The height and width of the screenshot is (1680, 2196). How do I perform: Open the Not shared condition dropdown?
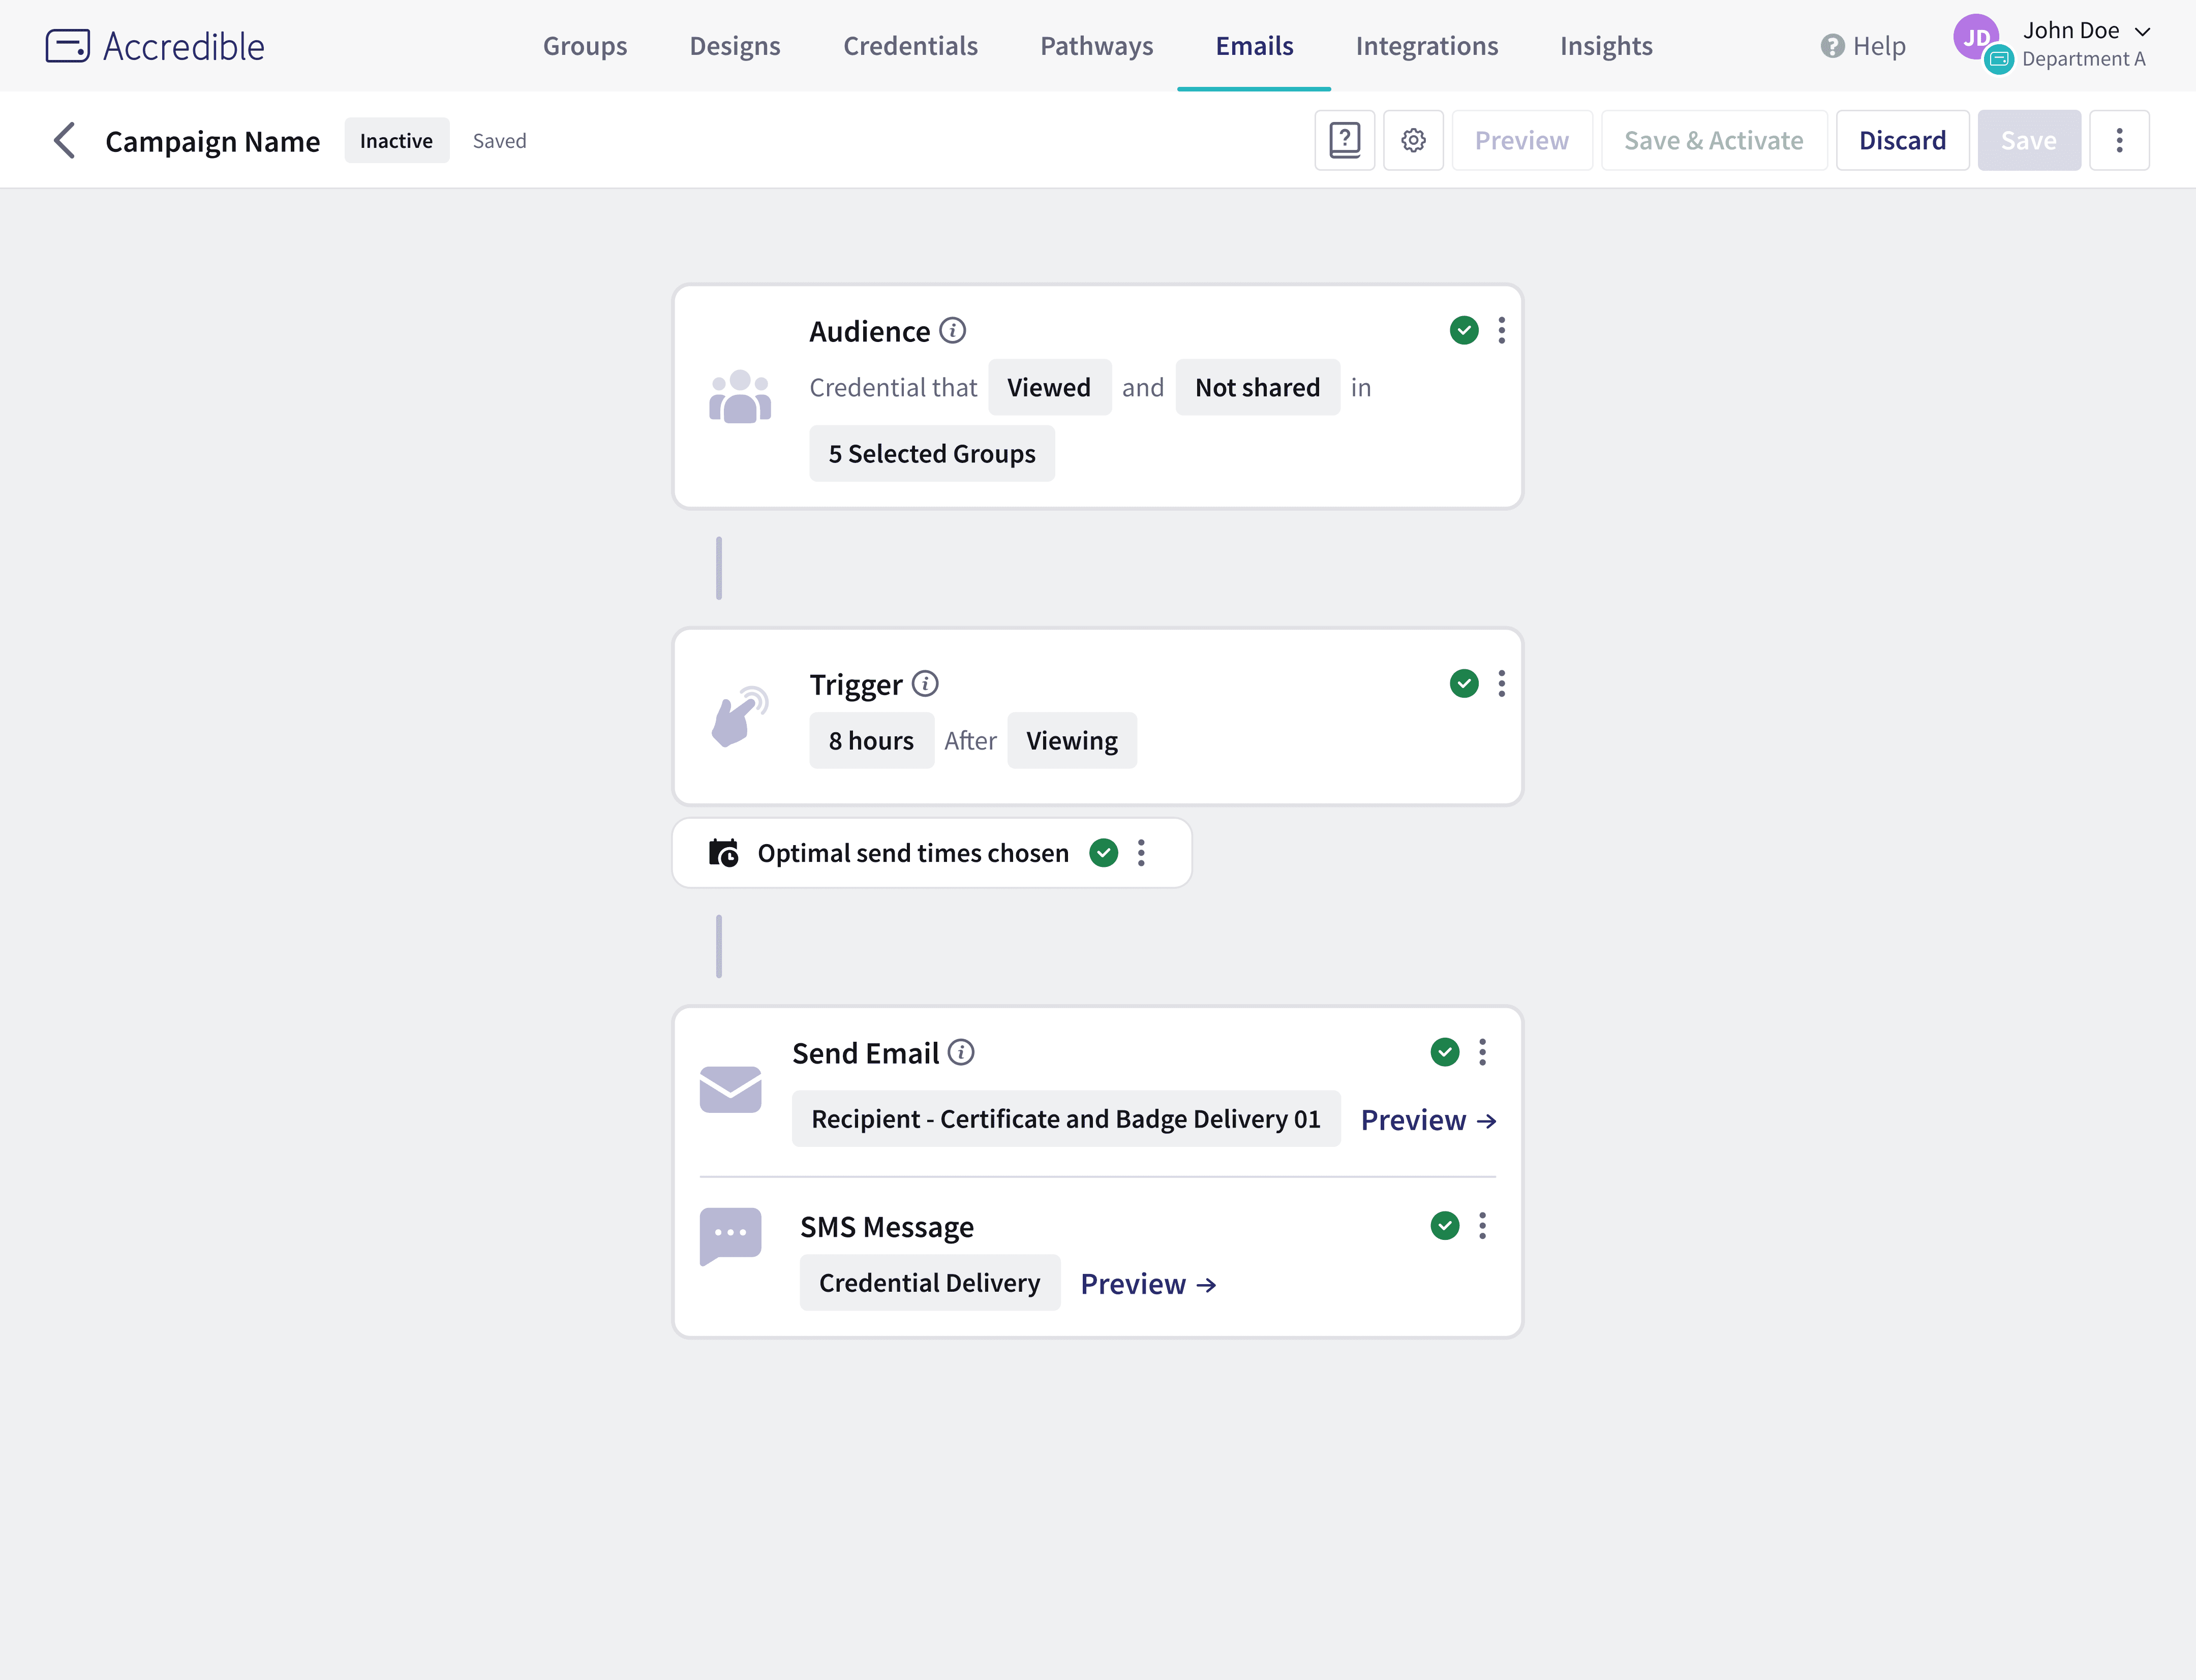point(1257,387)
